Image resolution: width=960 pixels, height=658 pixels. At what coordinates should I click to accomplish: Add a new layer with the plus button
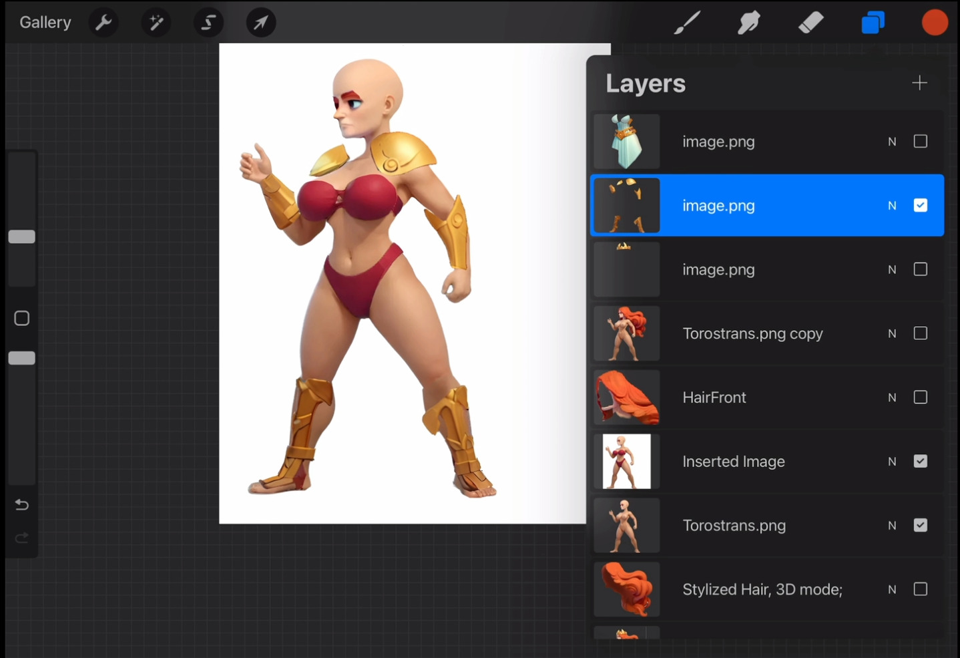click(x=919, y=82)
